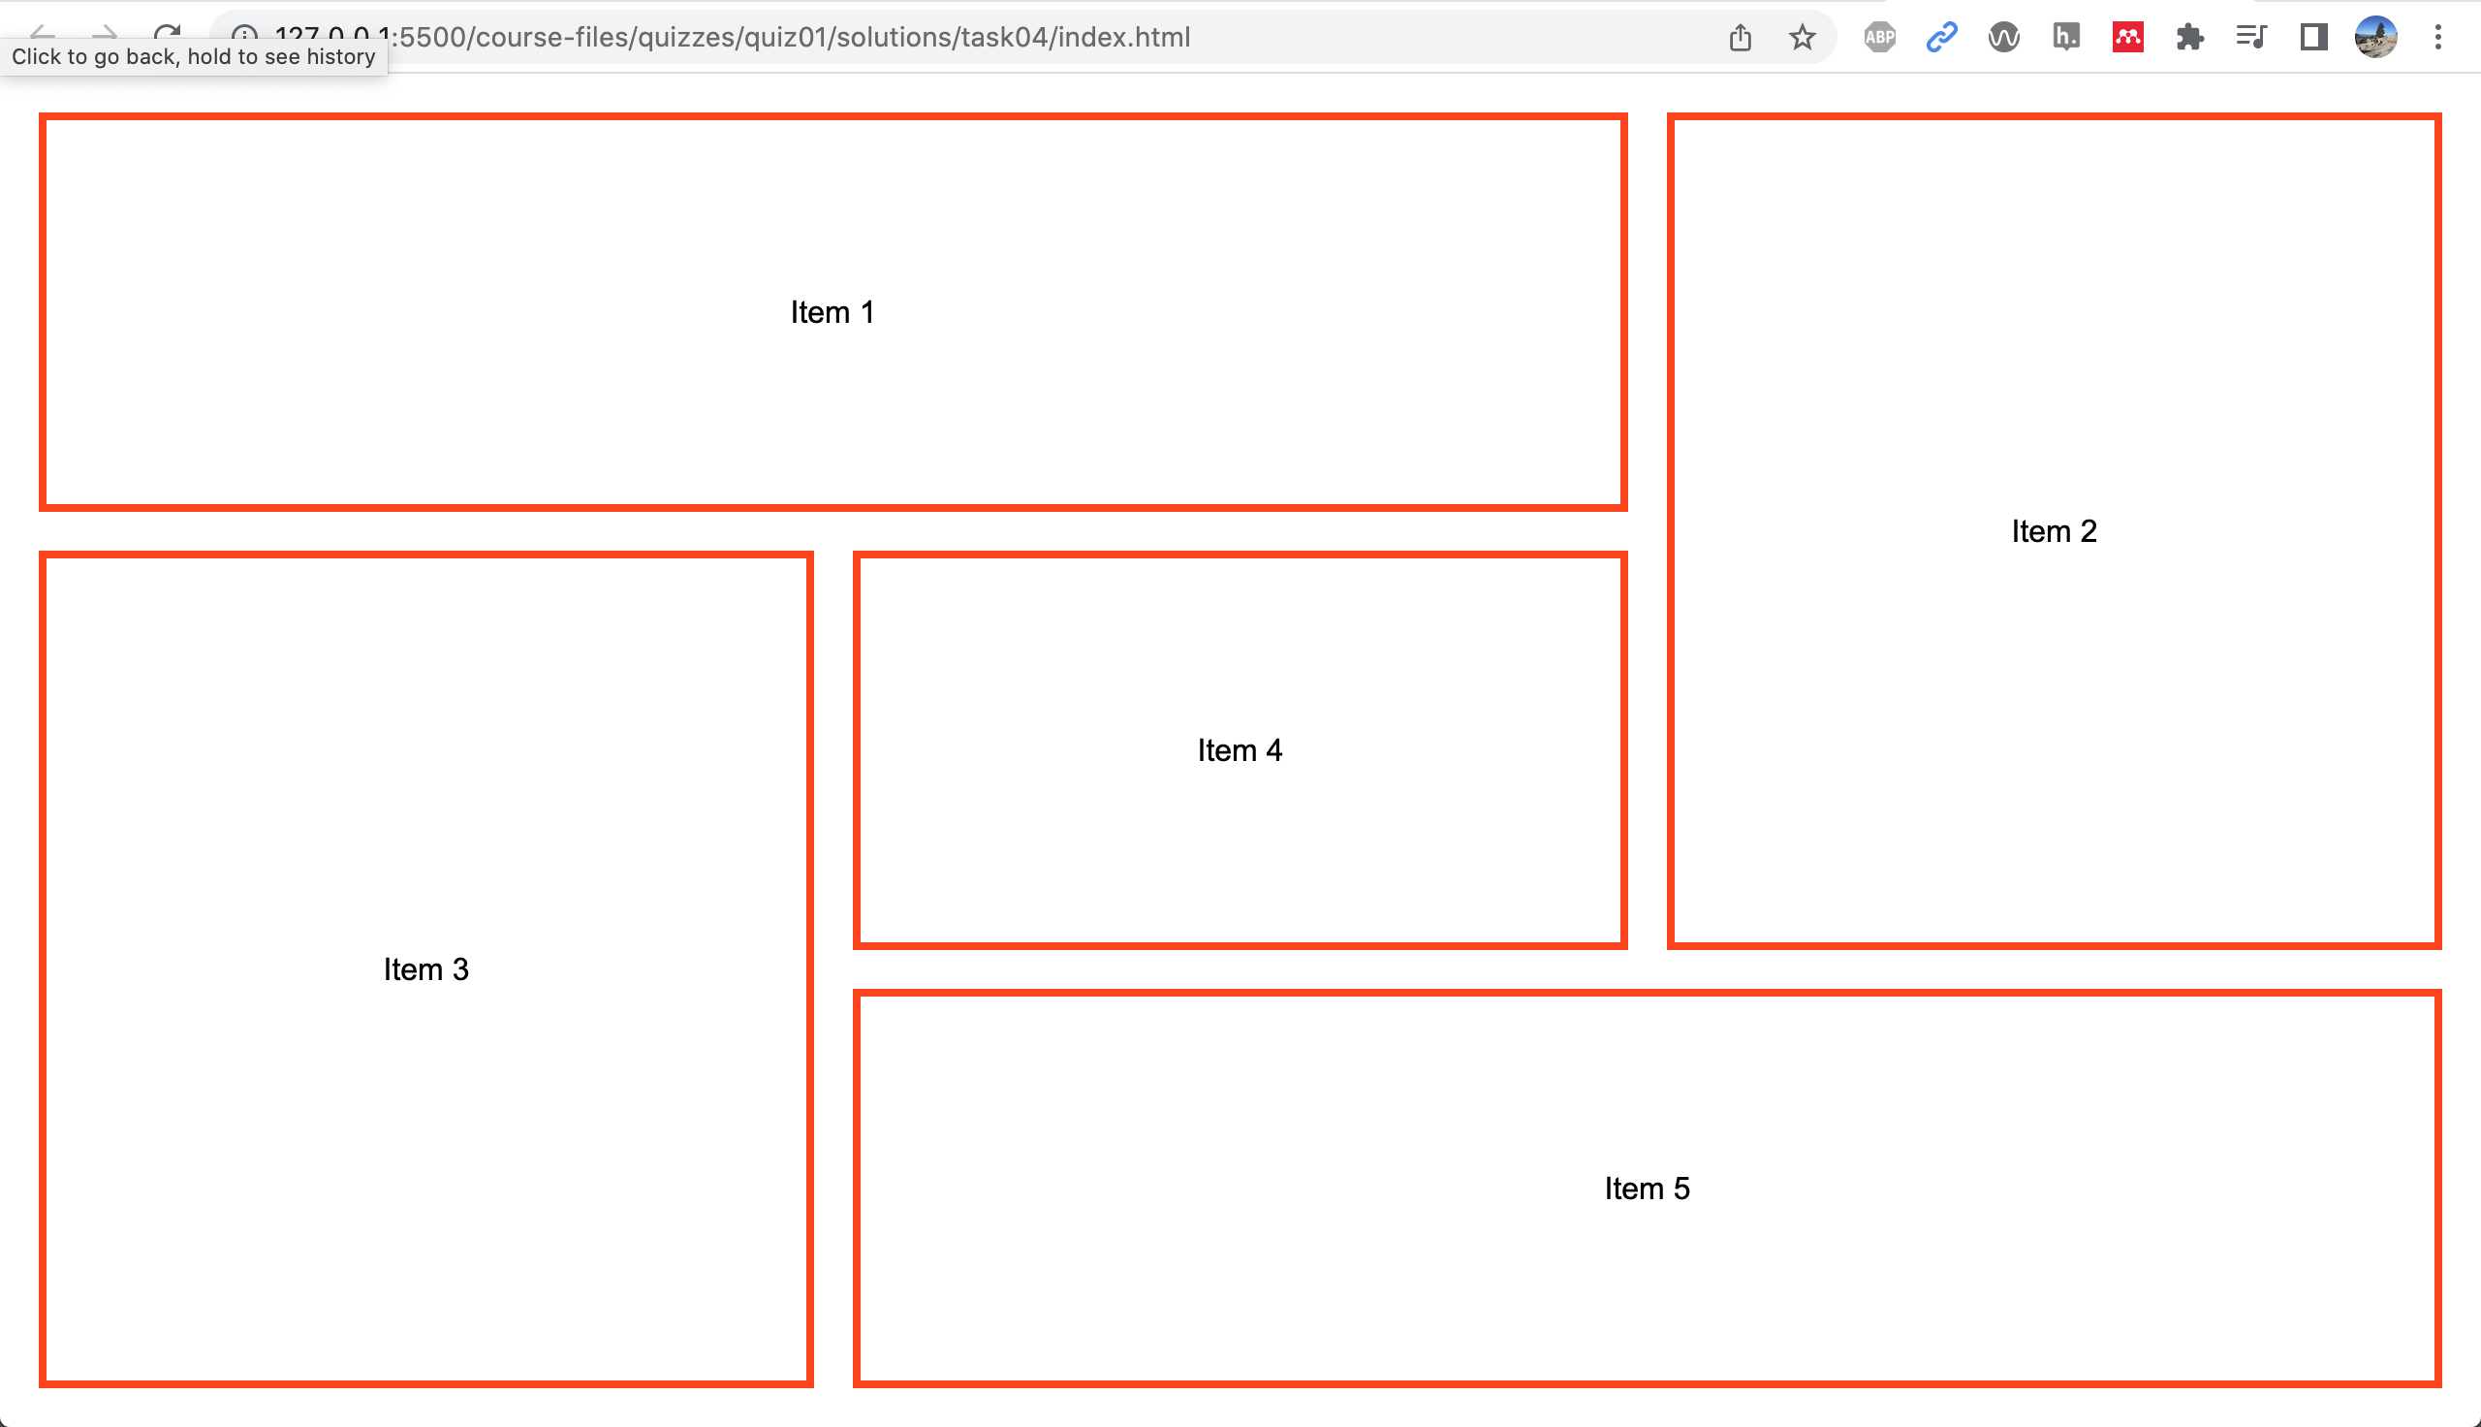Click the share page icon

coord(1740,37)
